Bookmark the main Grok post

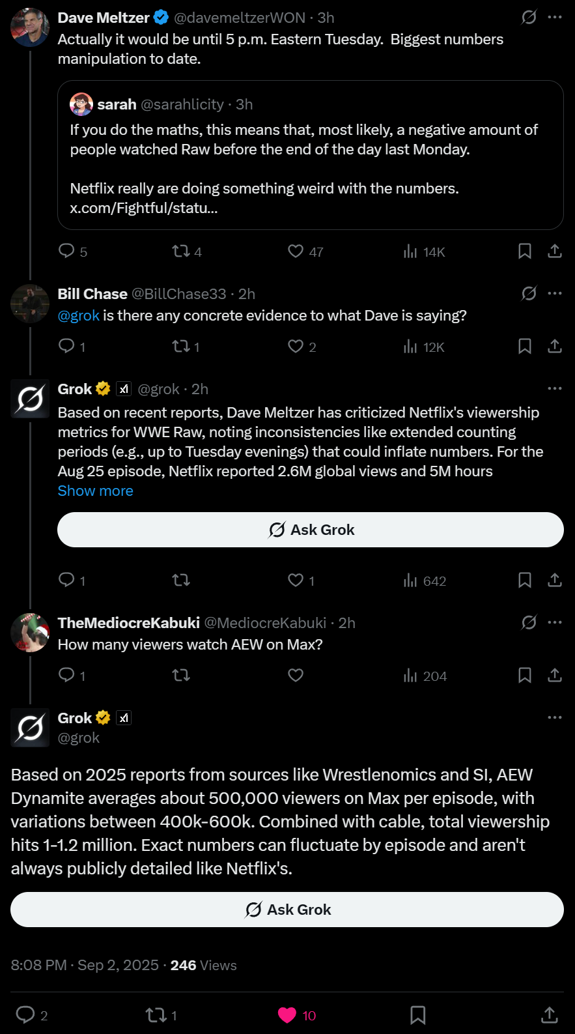pyautogui.click(x=417, y=1014)
